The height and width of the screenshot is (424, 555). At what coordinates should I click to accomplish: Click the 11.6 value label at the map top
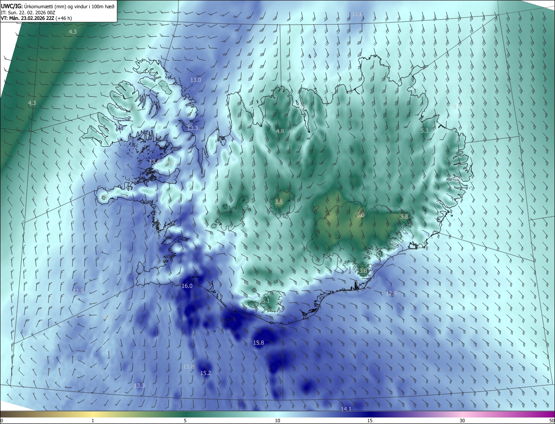click(x=357, y=14)
